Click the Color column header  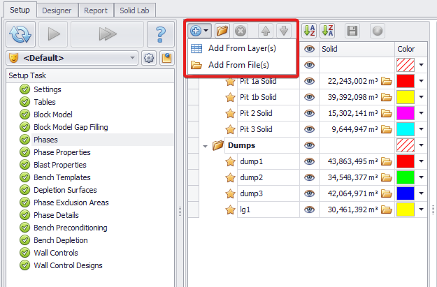coord(411,49)
